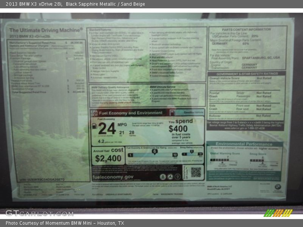Click 'Environmental Performance' heading
303x227 pixels.
(x=244, y=144)
